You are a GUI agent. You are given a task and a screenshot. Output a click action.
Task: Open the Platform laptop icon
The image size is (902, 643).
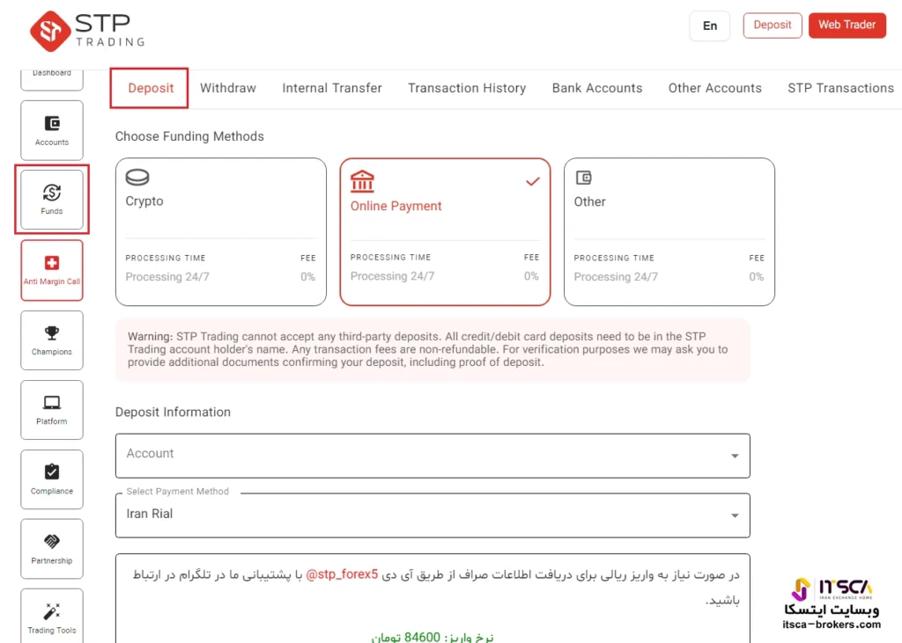point(52,402)
